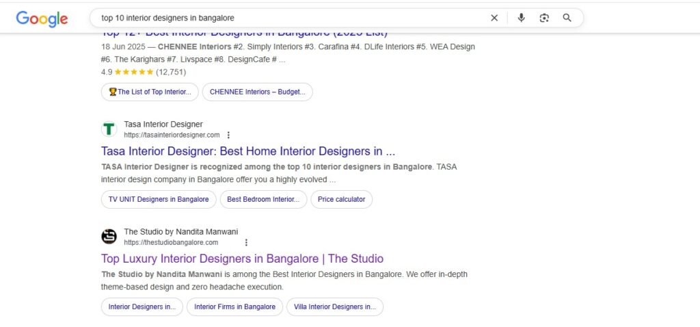Click 'The Studio by Nandita Manwani' site name

pyautogui.click(x=180, y=232)
